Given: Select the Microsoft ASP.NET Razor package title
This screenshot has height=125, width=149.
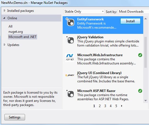Looking at the screenshot, I should (96, 91).
